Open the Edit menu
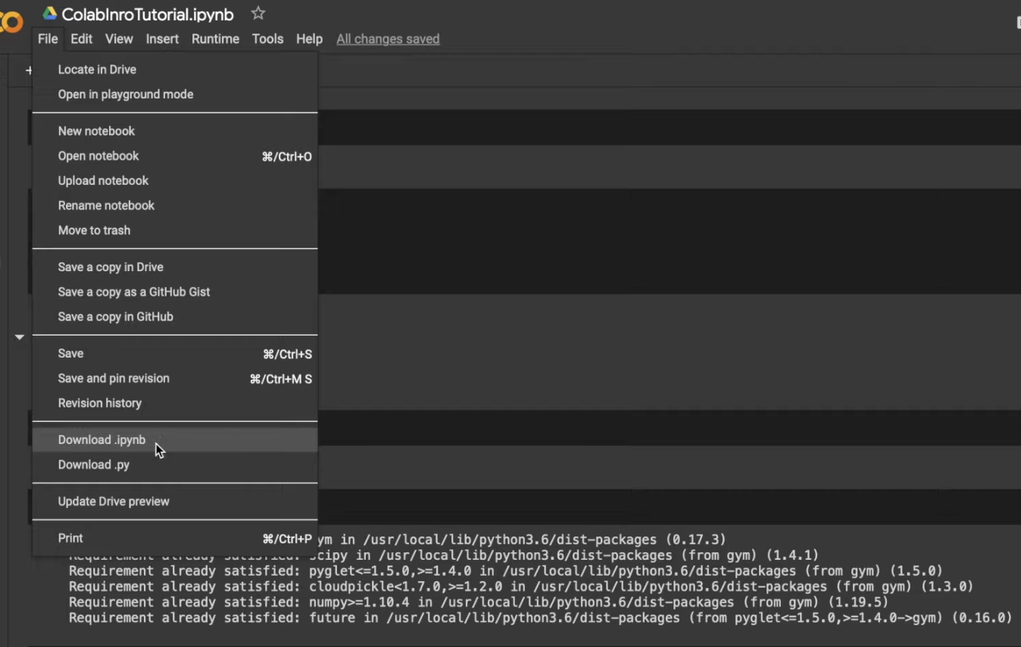This screenshot has width=1021, height=647. click(81, 39)
